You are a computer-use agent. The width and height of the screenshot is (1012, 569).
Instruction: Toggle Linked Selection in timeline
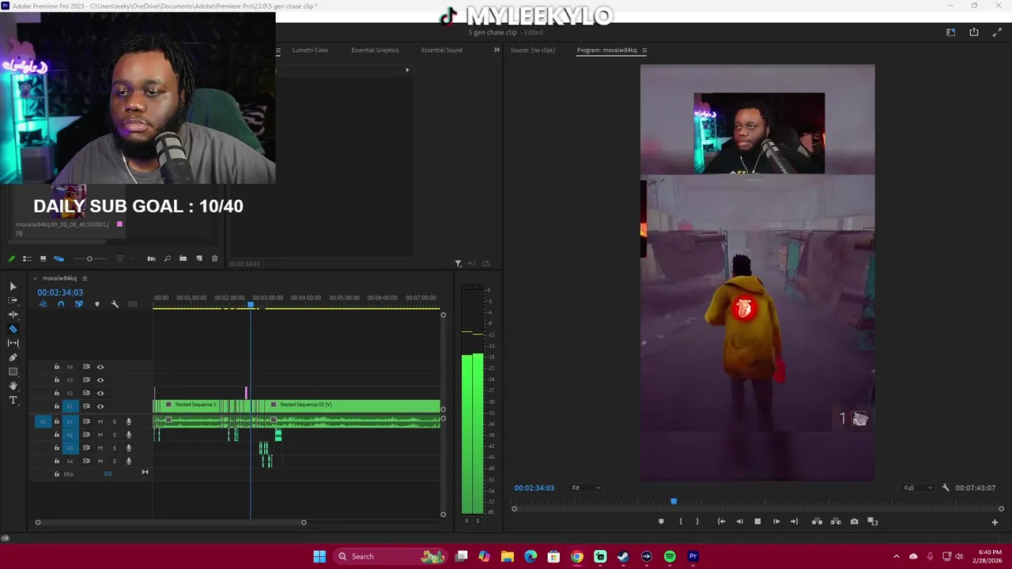[x=78, y=304]
